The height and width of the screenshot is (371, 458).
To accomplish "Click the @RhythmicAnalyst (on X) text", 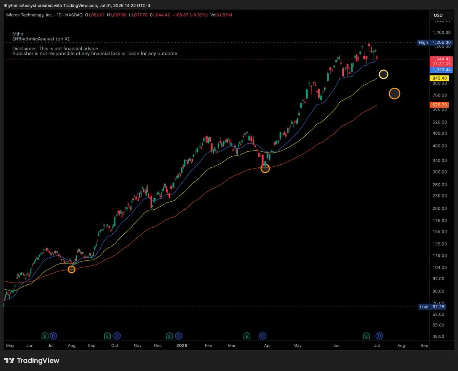I will tap(41, 39).
